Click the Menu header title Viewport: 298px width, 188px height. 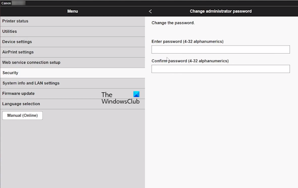72,11
